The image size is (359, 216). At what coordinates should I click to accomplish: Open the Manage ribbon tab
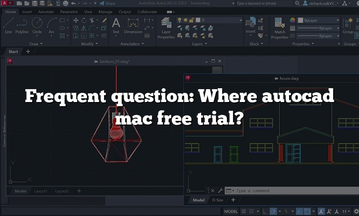click(105, 11)
